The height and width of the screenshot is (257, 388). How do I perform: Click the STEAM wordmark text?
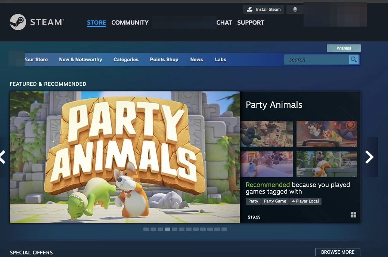(x=47, y=22)
